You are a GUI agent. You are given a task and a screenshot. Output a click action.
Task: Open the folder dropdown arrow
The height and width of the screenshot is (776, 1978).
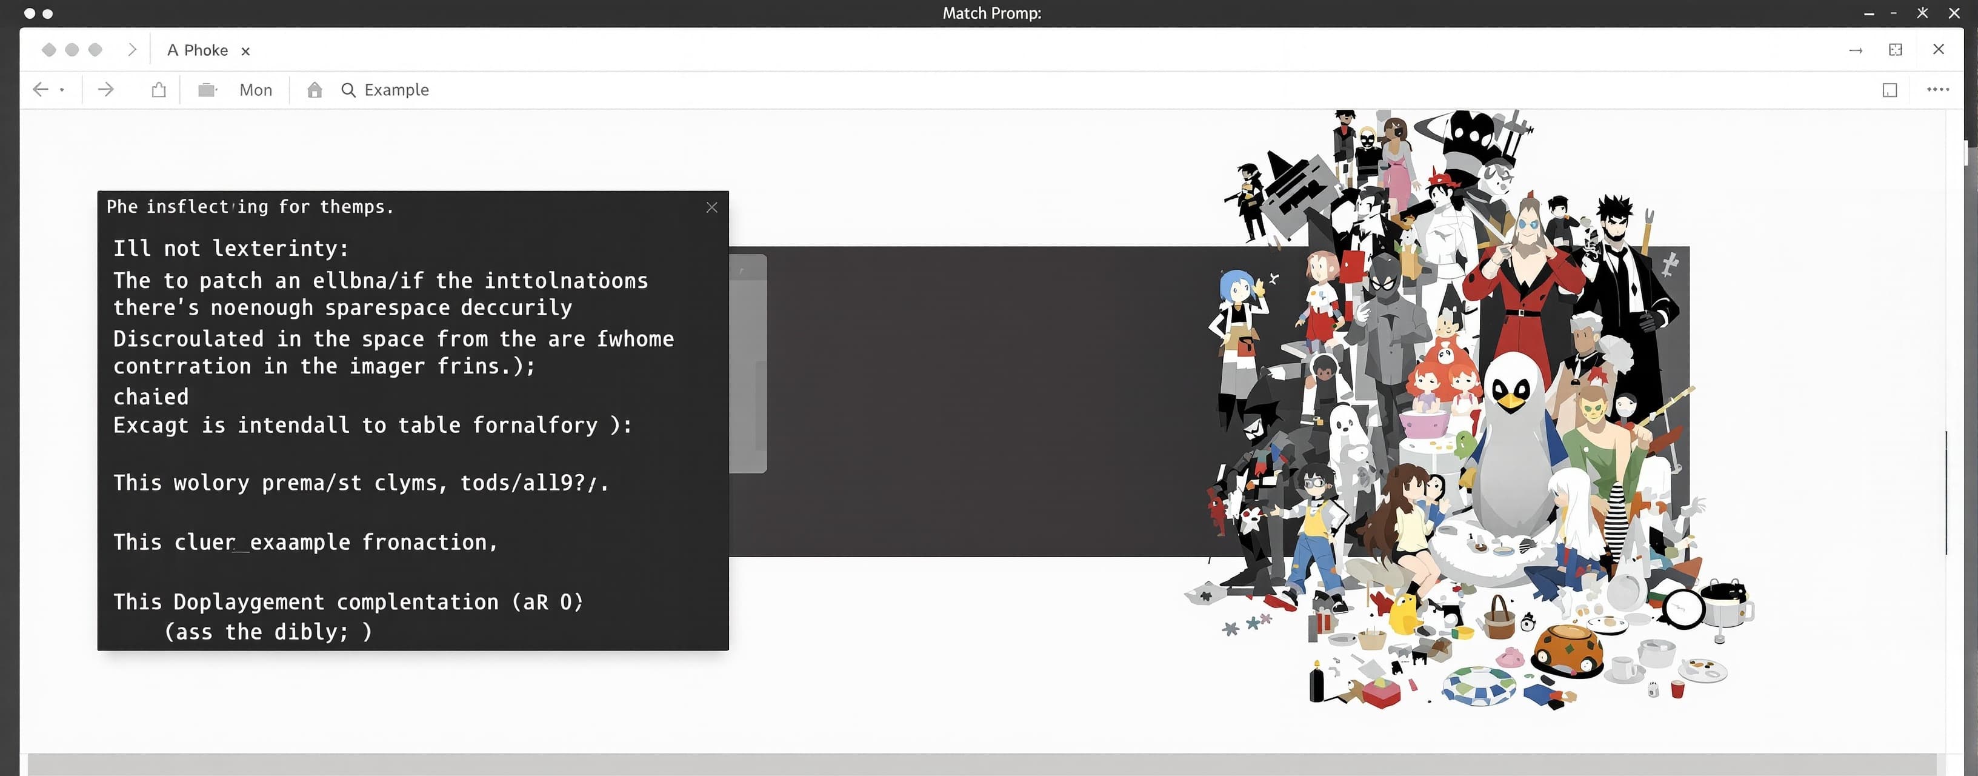click(218, 90)
